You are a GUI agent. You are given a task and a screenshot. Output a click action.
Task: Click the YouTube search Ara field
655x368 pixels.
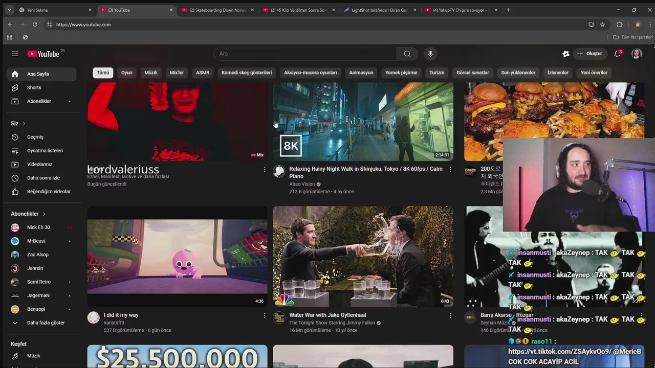(x=305, y=54)
